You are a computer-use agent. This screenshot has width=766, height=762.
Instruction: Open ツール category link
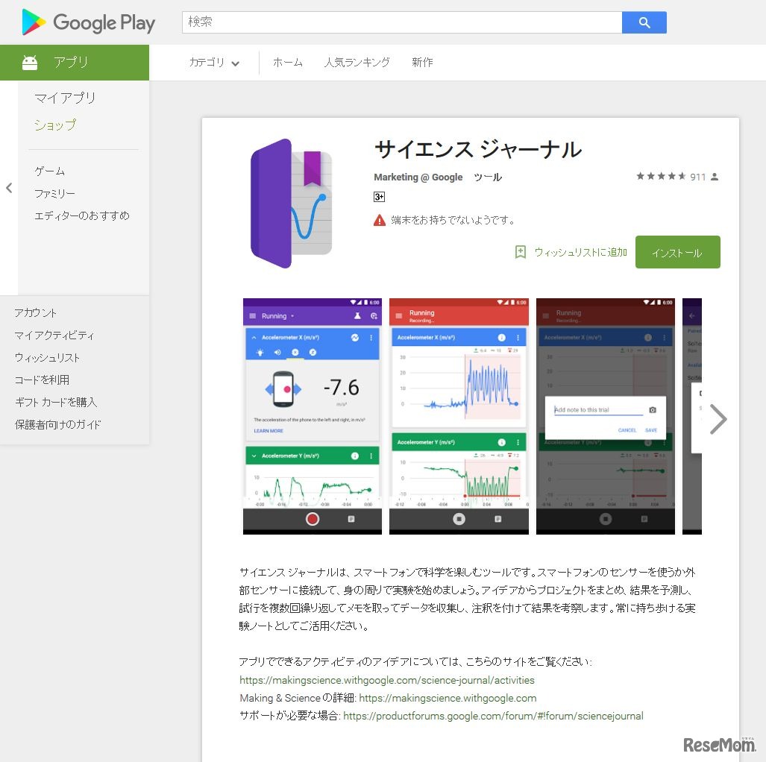(488, 177)
